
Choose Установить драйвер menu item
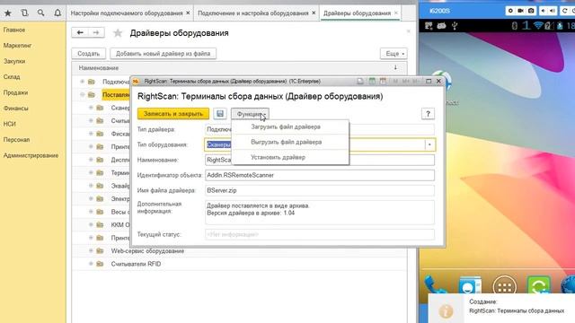pos(290,158)
